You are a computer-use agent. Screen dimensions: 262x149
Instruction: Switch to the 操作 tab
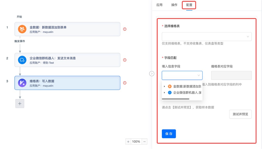(x=174, y=5)
